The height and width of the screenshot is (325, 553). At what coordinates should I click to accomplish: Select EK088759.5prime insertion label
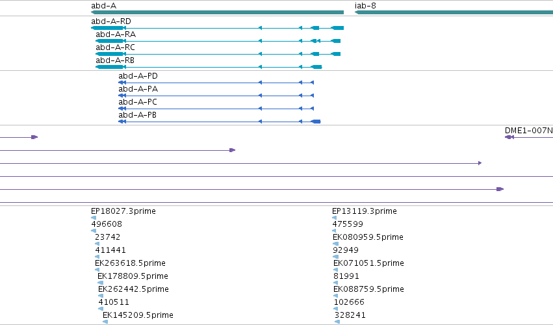tap(368, 289)
